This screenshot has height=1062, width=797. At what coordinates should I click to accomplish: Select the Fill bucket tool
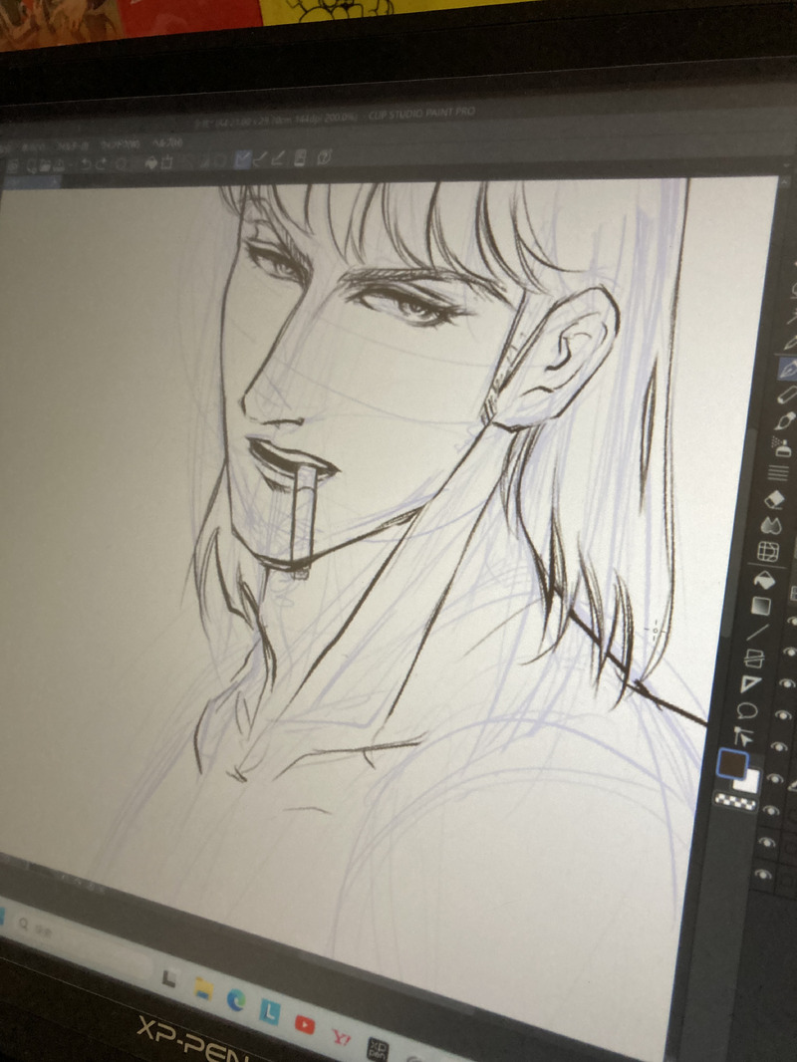click(x=764, y=580)
